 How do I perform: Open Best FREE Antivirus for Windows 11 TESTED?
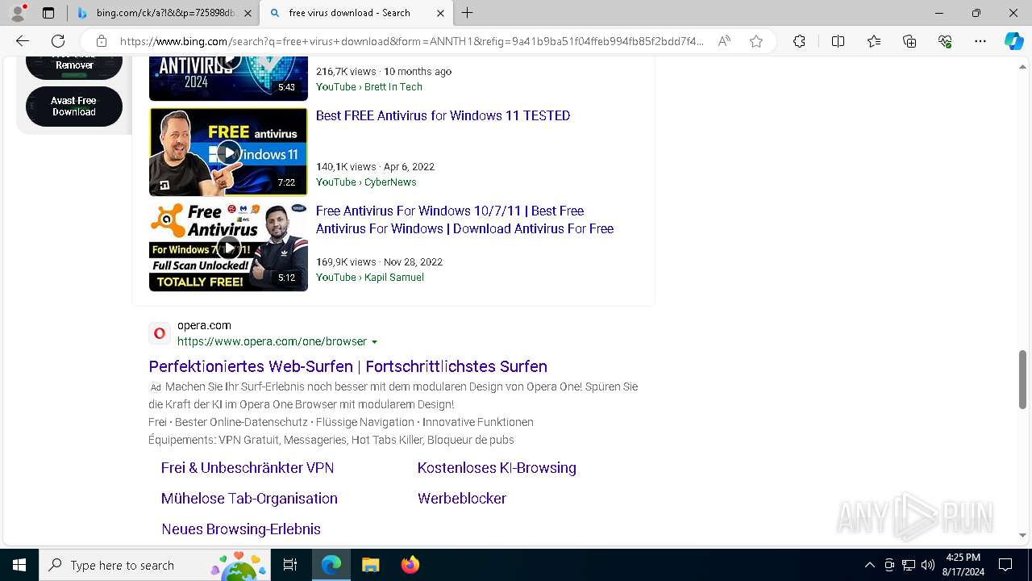point(443,115)
